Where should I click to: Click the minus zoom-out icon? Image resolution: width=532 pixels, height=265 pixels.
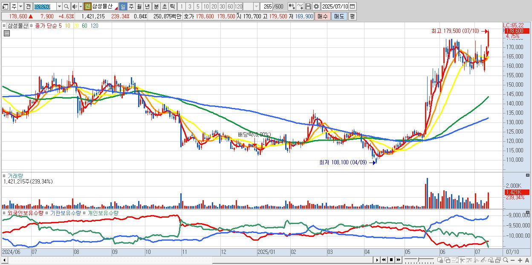[512, 260]
